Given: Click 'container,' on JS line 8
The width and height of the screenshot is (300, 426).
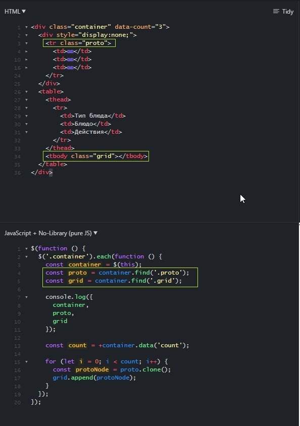Looking at the screenshot, I should coord(71,305).
